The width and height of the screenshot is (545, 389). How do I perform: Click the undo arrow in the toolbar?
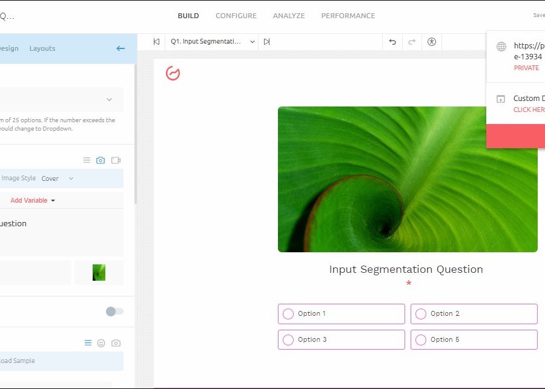coord(392,42)
